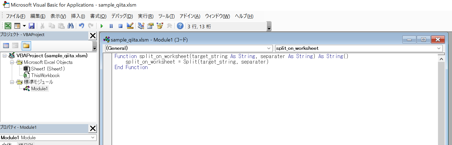Click Insert UserForm toolbar icon
Screen dimensions: 452x145
[x=17, y=26]
